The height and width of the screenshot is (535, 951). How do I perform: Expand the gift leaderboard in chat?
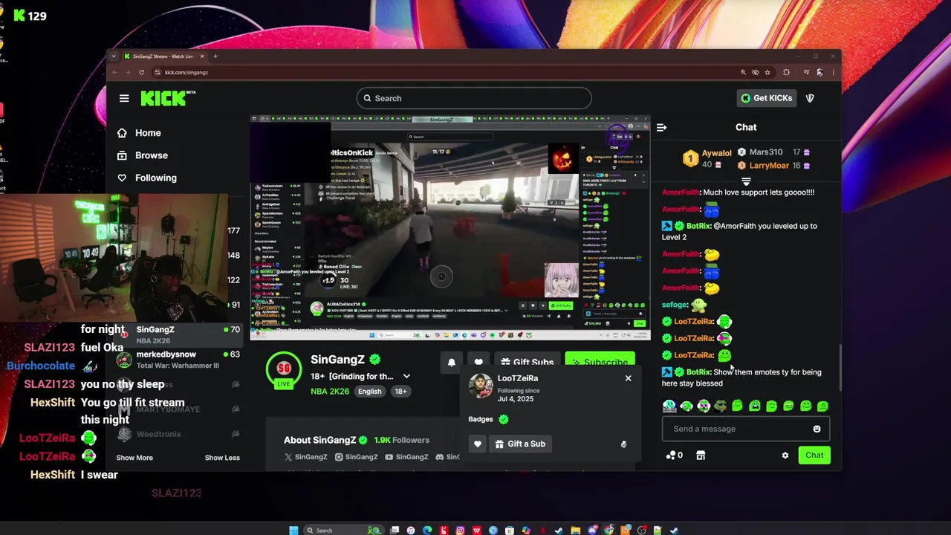tap(746, 181)
